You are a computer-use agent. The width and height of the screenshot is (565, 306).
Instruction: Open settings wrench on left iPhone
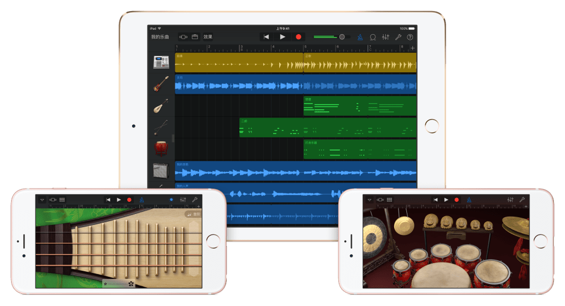tap(195, 200)
